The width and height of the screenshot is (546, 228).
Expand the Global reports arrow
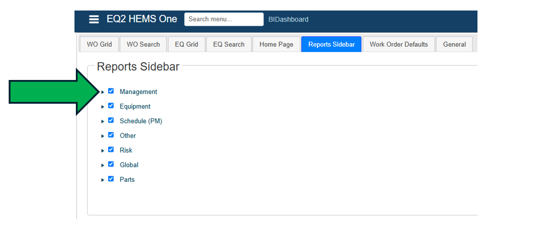coord(103,165)
